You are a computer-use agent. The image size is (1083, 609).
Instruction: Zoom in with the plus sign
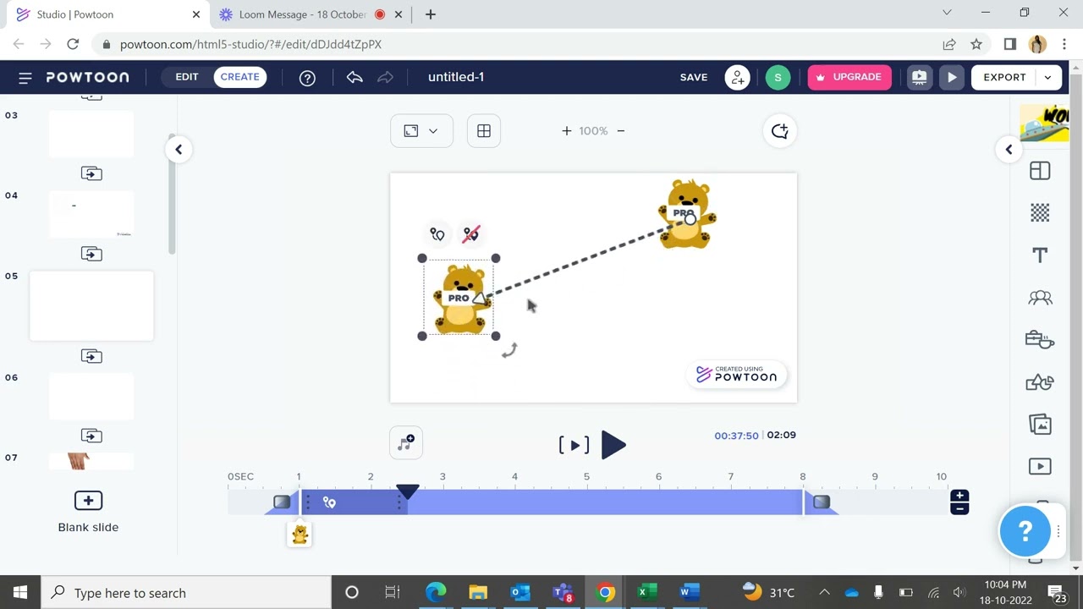tap(566, 131)
